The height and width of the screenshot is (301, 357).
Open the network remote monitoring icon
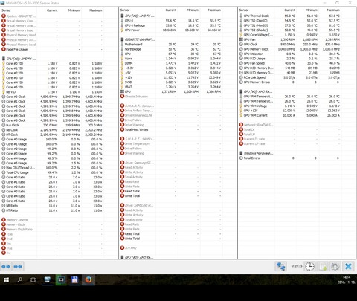(x=281, y=267)
